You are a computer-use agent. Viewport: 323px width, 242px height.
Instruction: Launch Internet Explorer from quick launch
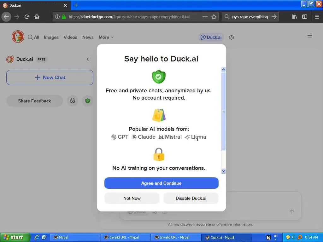(37, 237)
